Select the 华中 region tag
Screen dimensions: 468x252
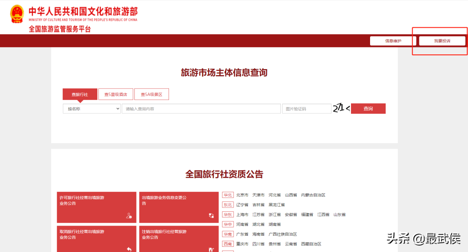[x=228, y=224]
